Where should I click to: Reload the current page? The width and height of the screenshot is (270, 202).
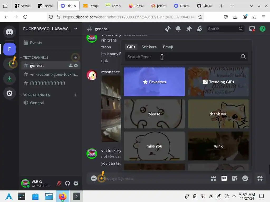pyautogui.click(x=25, y=17)
